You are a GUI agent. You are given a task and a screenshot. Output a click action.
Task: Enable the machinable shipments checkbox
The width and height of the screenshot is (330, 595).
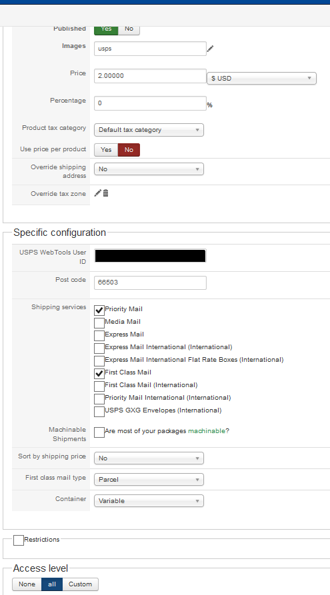click(x=99, y=432)
